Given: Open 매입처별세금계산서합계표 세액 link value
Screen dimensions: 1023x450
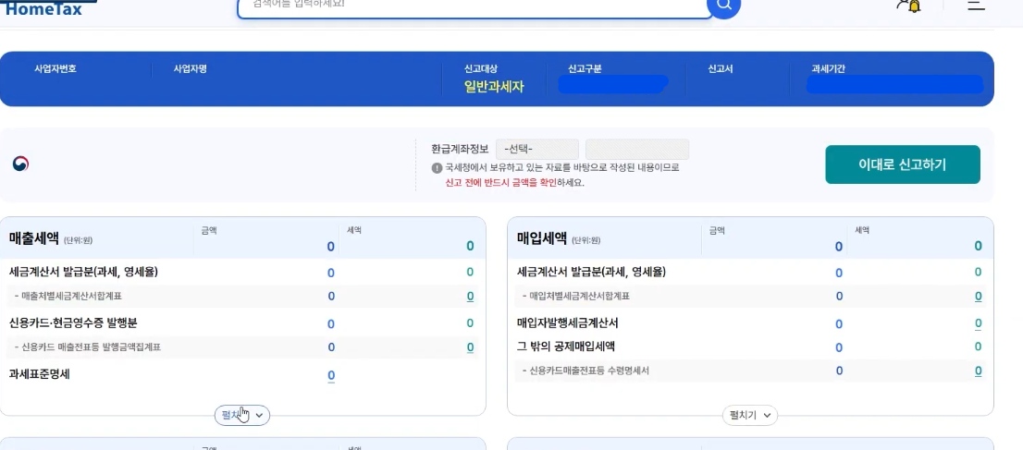Looking at the screenshot, I should 978,296.
